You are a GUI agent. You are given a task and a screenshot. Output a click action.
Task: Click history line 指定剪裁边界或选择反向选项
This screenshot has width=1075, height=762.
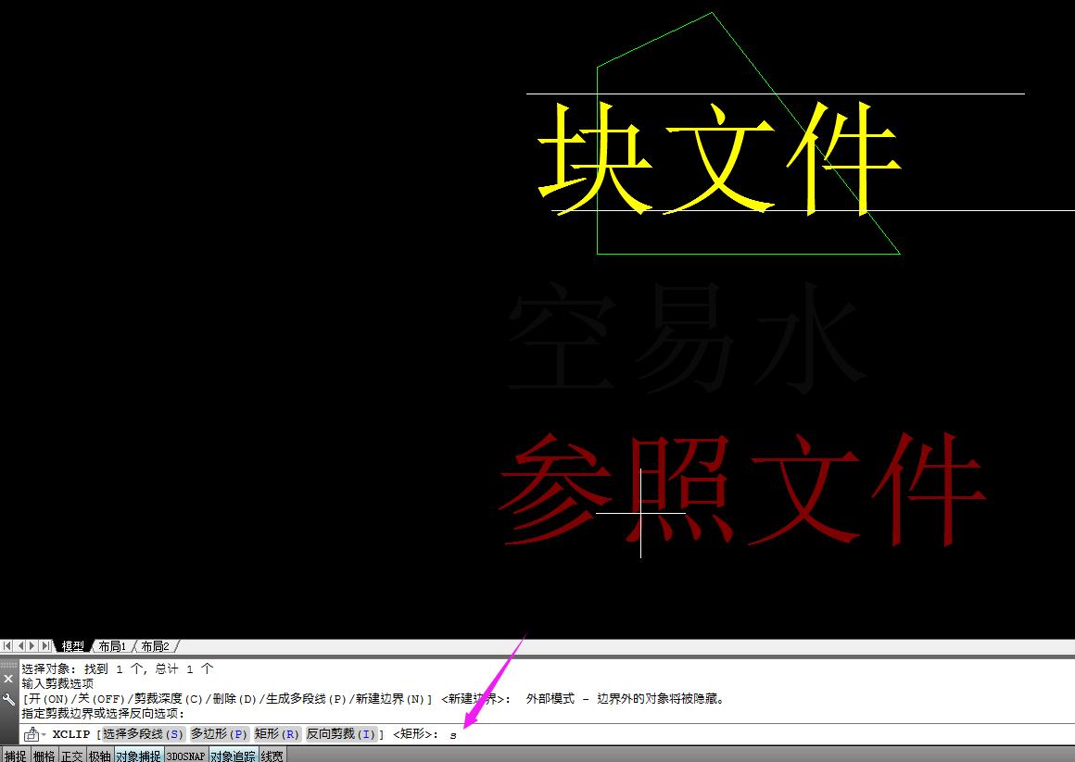click(x=103, y=713)
